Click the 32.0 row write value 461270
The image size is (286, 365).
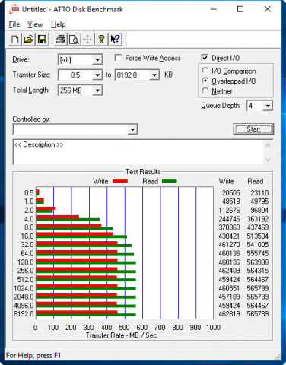point(229,245)
